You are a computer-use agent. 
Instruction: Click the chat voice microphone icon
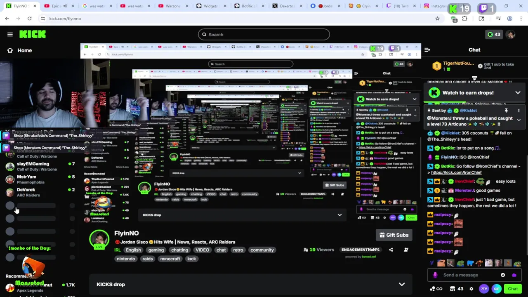(435, 275)
